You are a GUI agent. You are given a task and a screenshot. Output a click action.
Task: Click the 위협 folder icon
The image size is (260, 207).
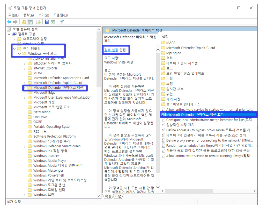[x=163, y=94]
